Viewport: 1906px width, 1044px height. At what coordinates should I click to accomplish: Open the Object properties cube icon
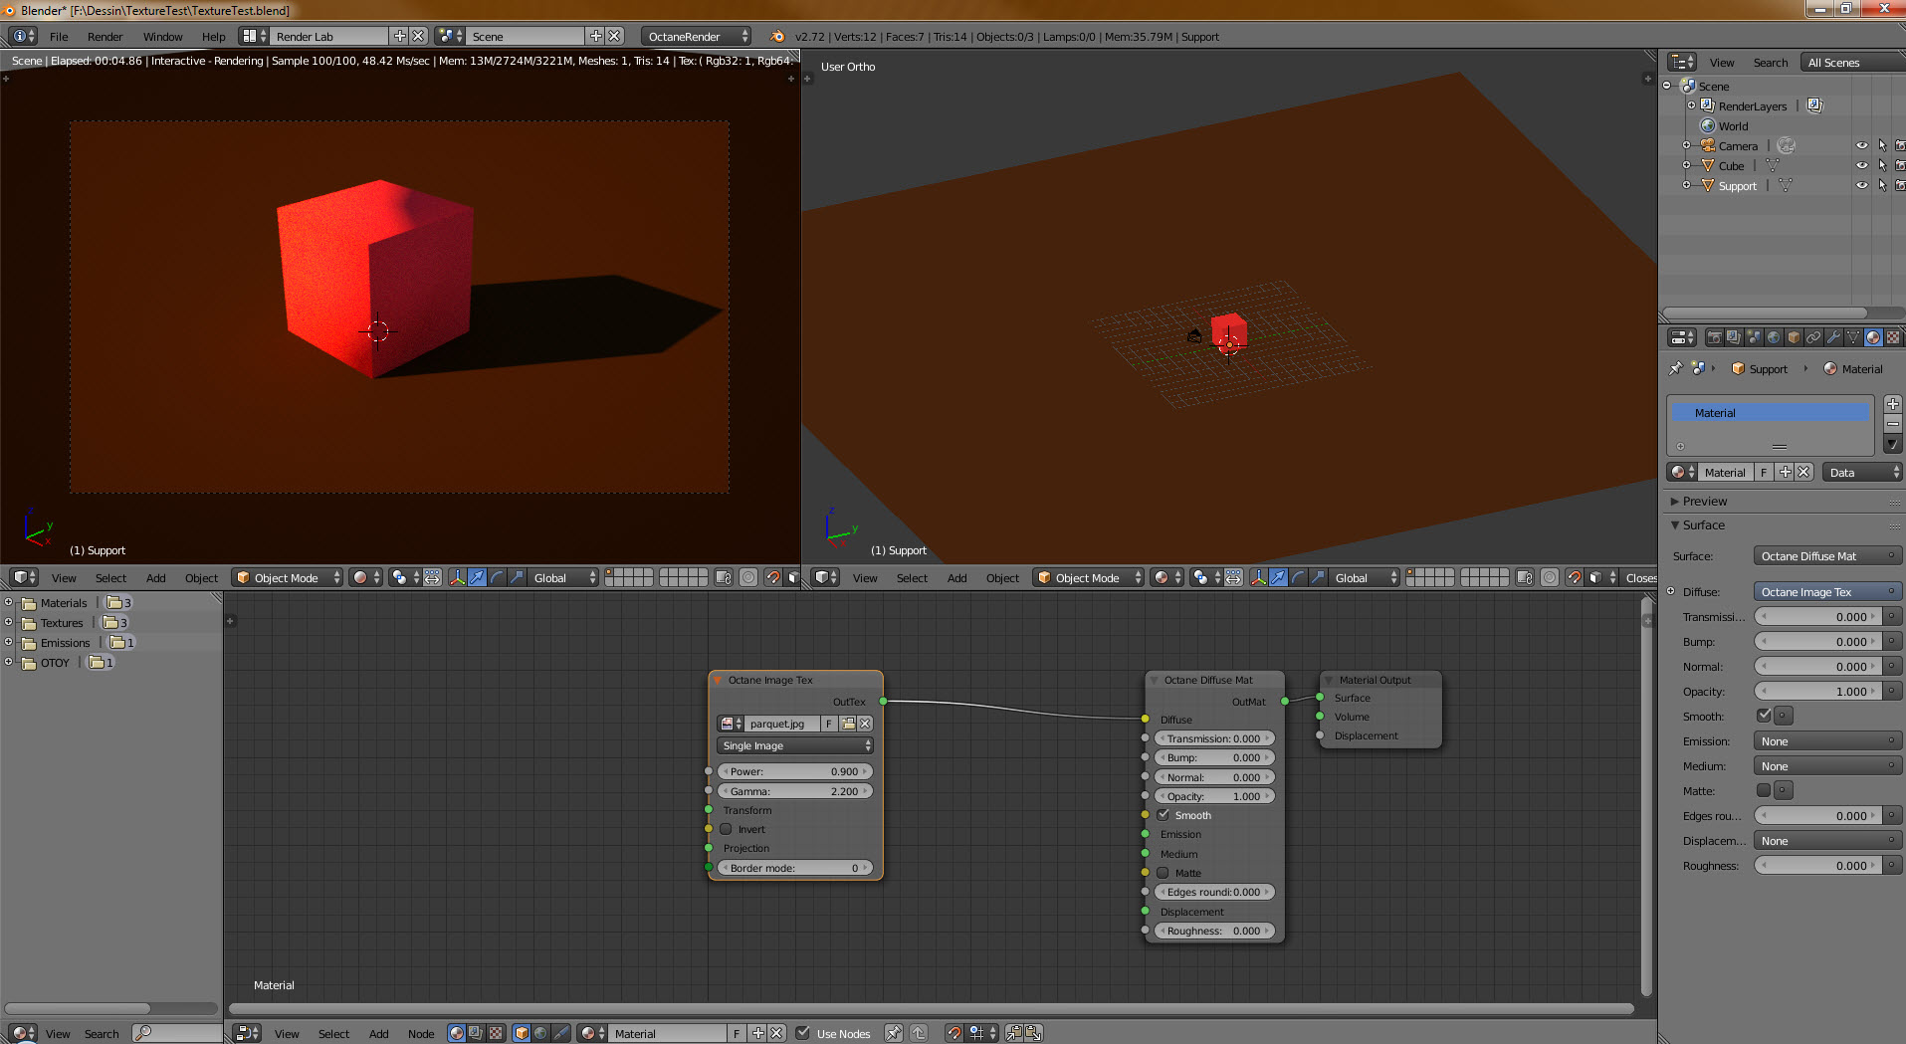tap(1794, 337)
